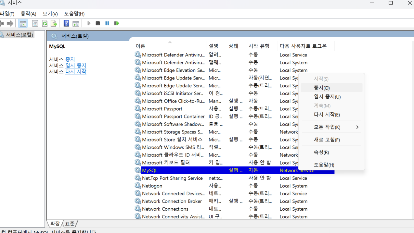Open the Properties toolbar icon

[35, 23]
